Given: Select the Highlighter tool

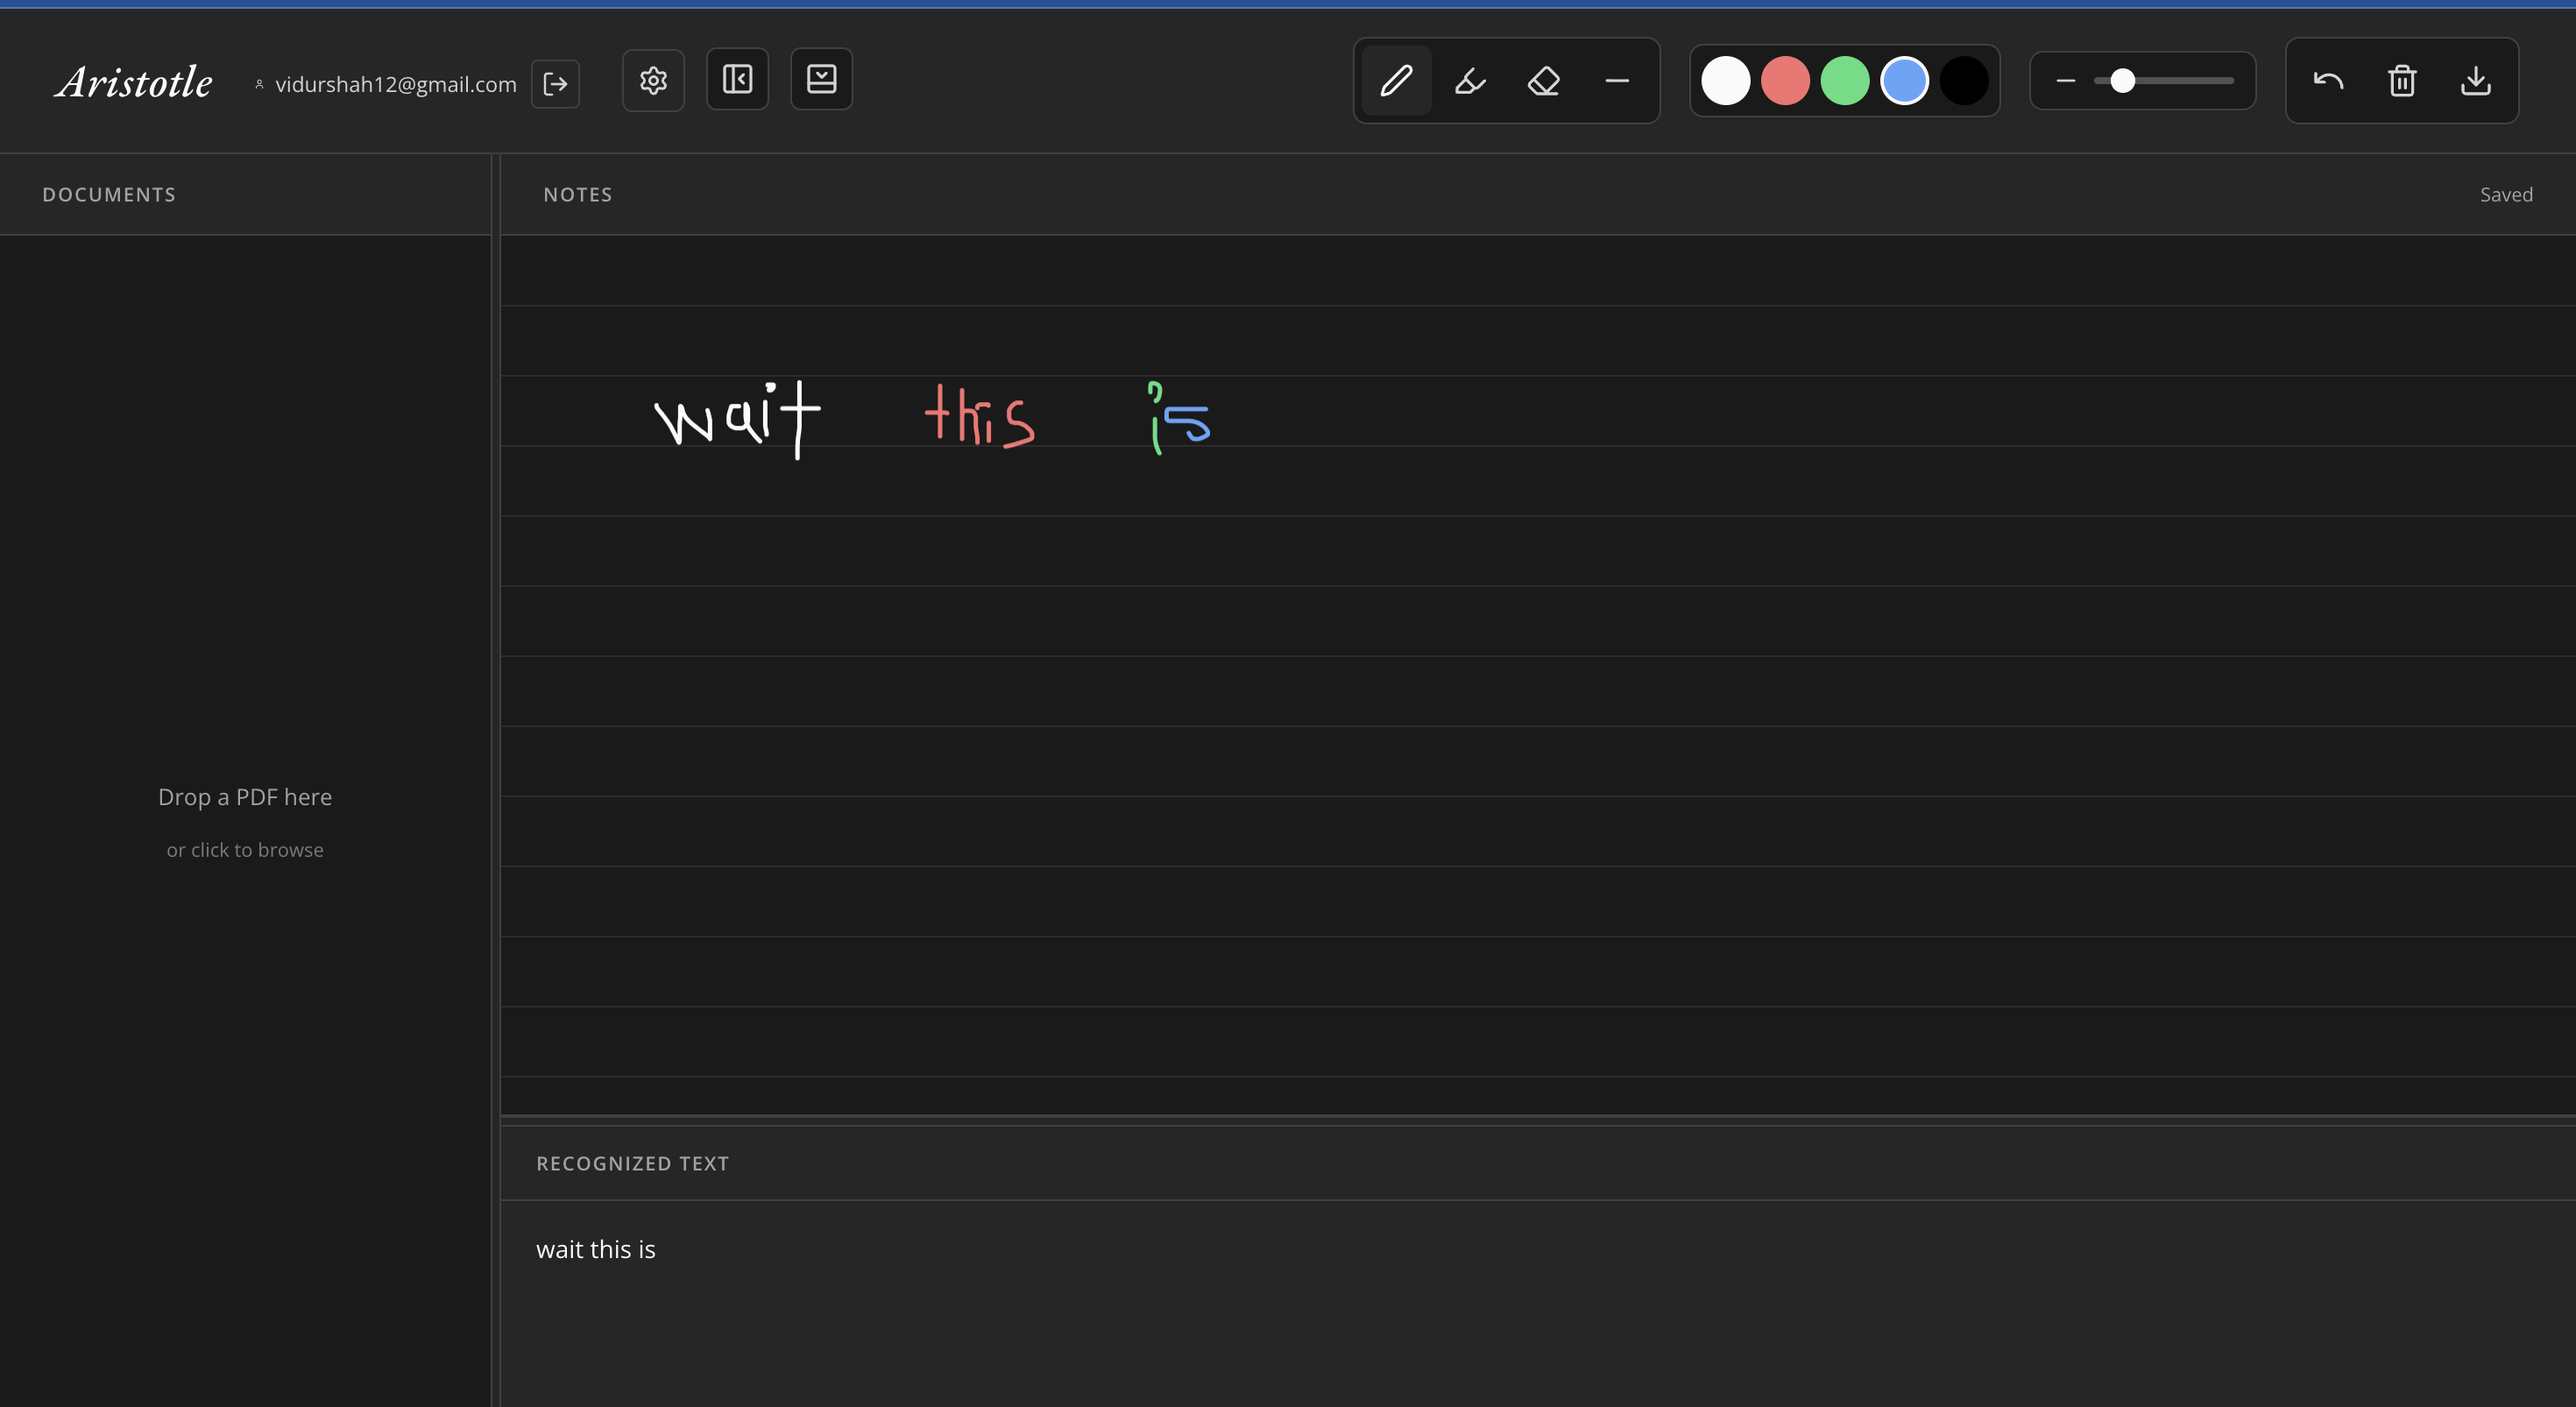Looking at the screenshot, I should pos(1469,80).
